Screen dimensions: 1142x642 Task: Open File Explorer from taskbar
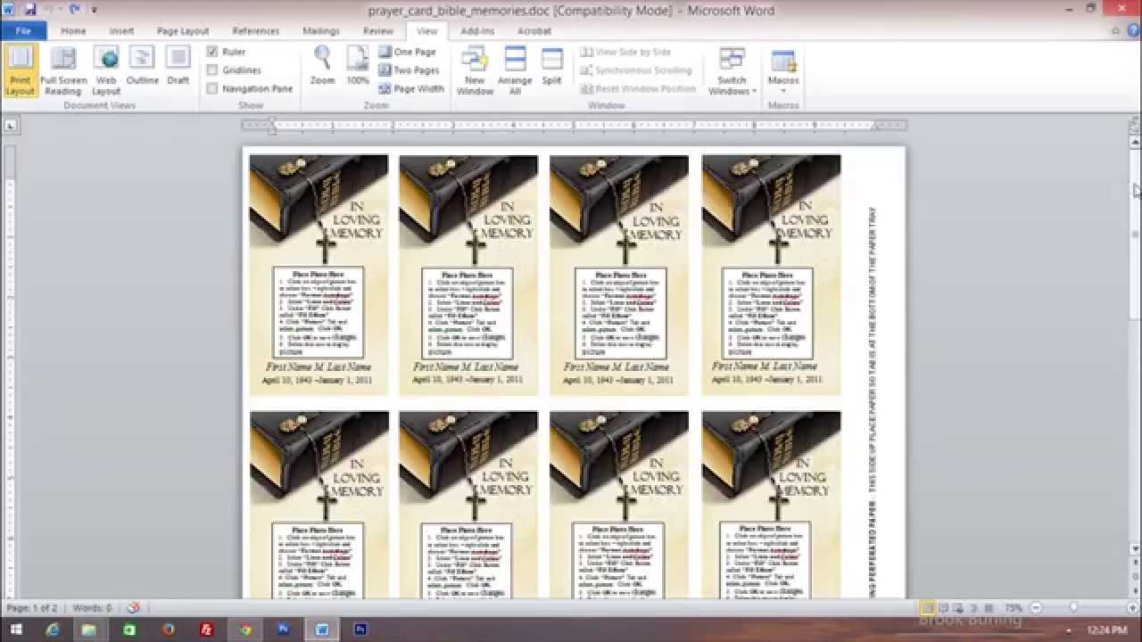[x=89, y=630]
